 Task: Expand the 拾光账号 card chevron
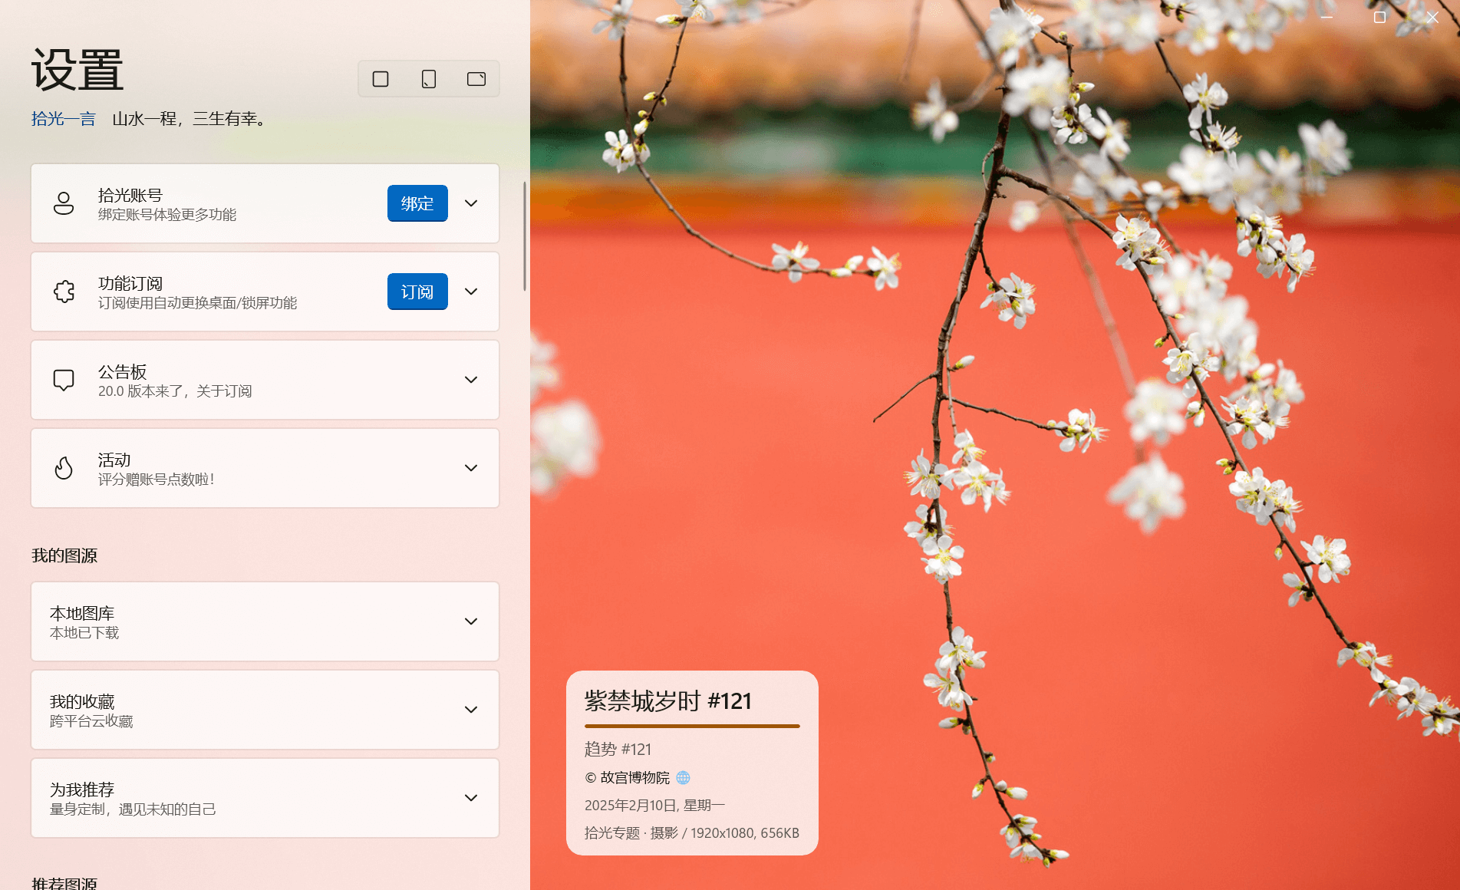coord(471,203)
